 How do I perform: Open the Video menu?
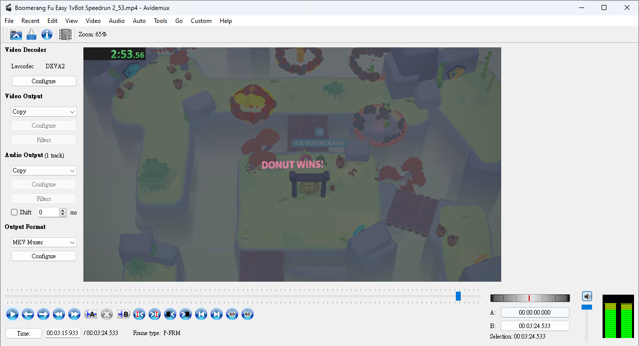93,21
